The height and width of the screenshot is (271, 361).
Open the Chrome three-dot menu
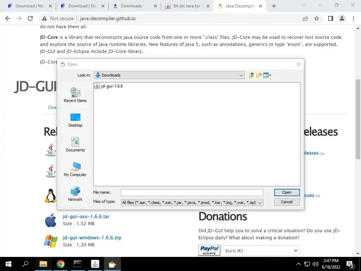(x=353, y=18)
